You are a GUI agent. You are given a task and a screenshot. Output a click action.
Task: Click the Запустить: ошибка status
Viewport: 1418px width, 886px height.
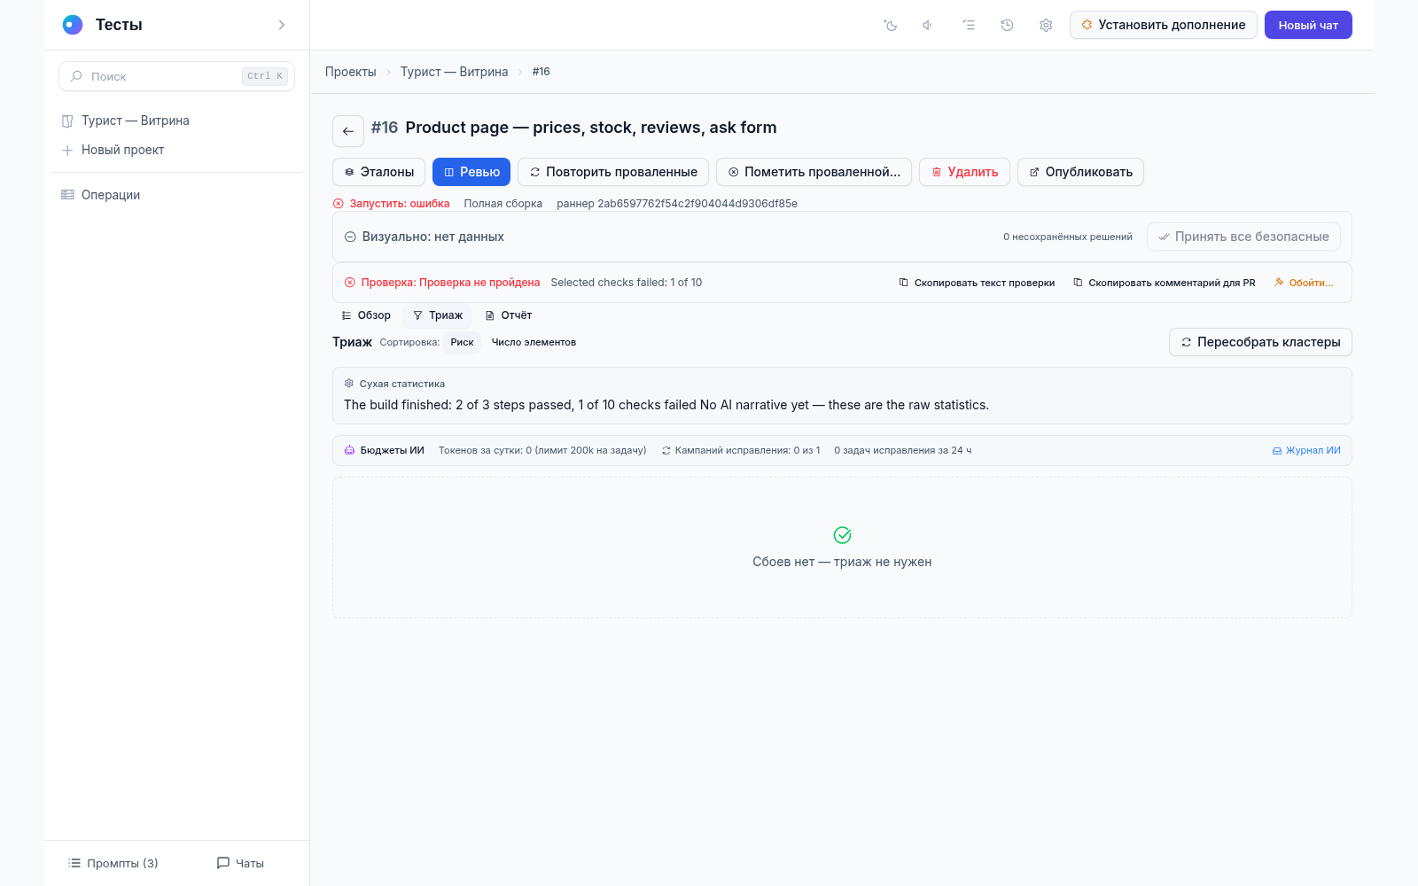click(x=391, y=204)
